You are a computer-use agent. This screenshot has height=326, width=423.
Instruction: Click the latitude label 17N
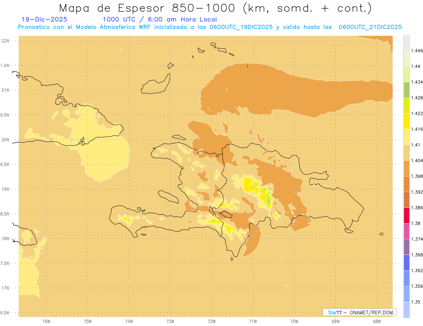[x=5, y=288]
